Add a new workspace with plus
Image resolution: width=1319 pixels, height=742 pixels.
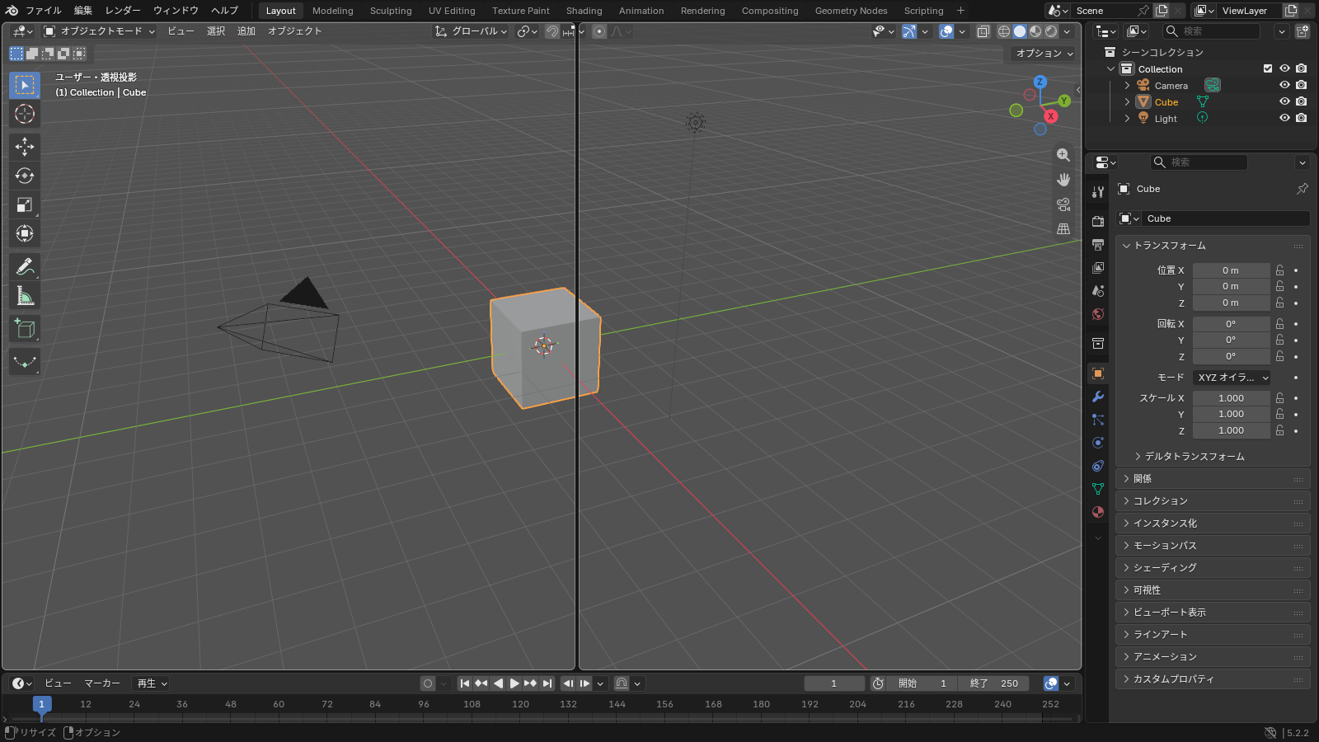point(960,11)
